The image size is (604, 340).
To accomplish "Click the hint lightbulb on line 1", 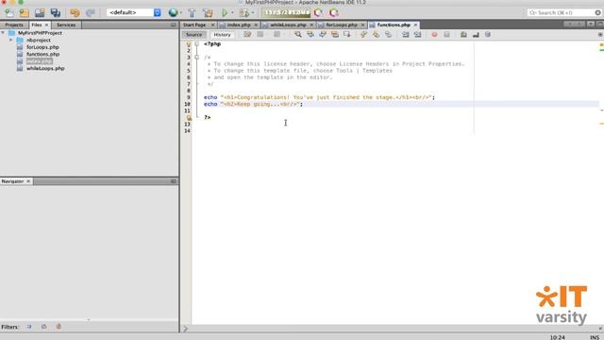I will [x=189, y=44].
